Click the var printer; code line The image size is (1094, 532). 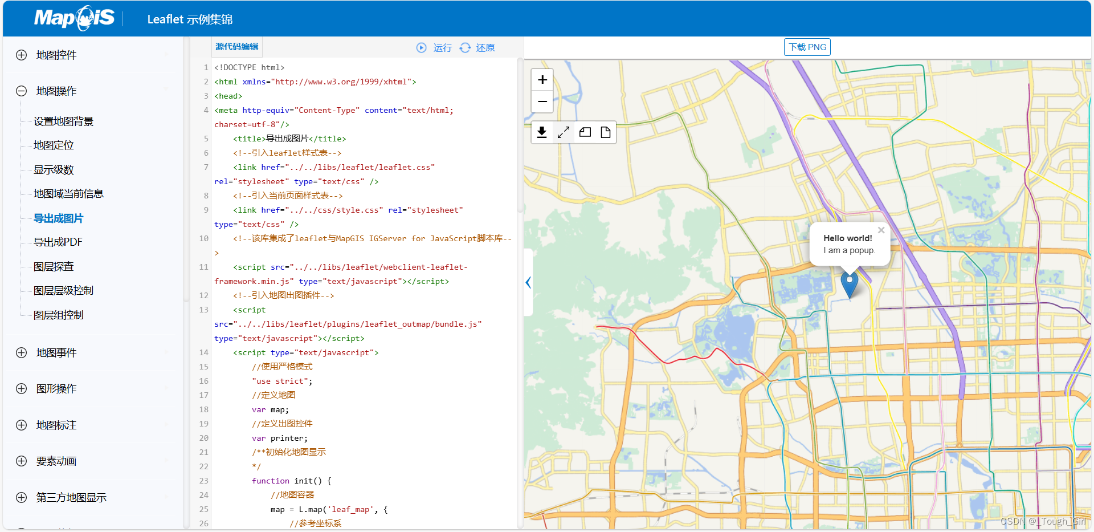pos(279,438)
